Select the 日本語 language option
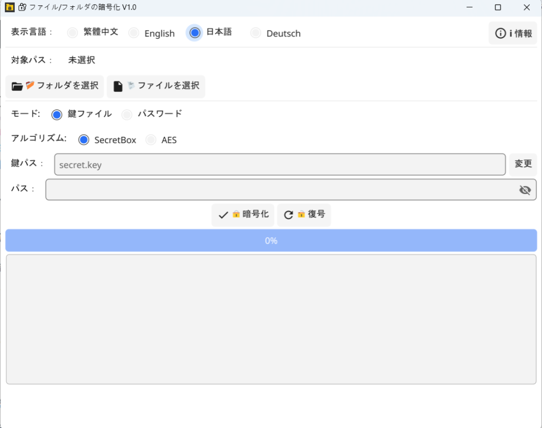The width and height of the screenshot is (542, 428). (x=195, y=33)
